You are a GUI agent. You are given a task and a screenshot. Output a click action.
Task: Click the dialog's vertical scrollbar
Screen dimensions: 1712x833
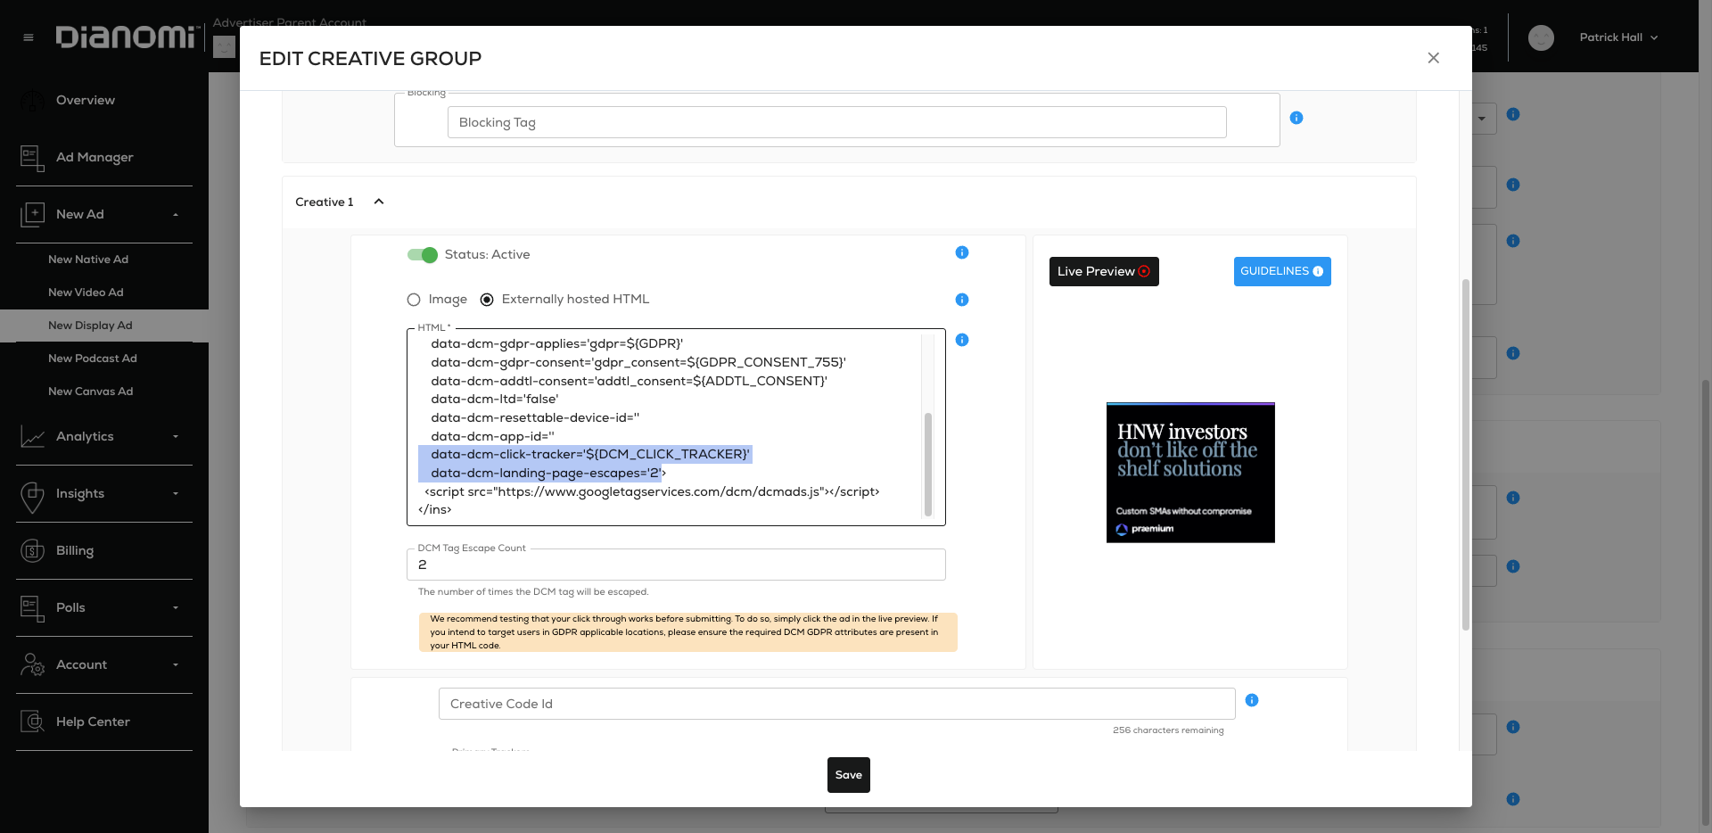(x=1465, y=455)
